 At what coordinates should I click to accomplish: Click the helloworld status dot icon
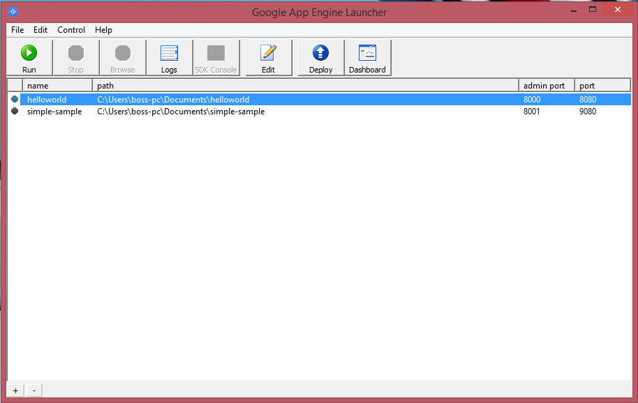[15, 99]
